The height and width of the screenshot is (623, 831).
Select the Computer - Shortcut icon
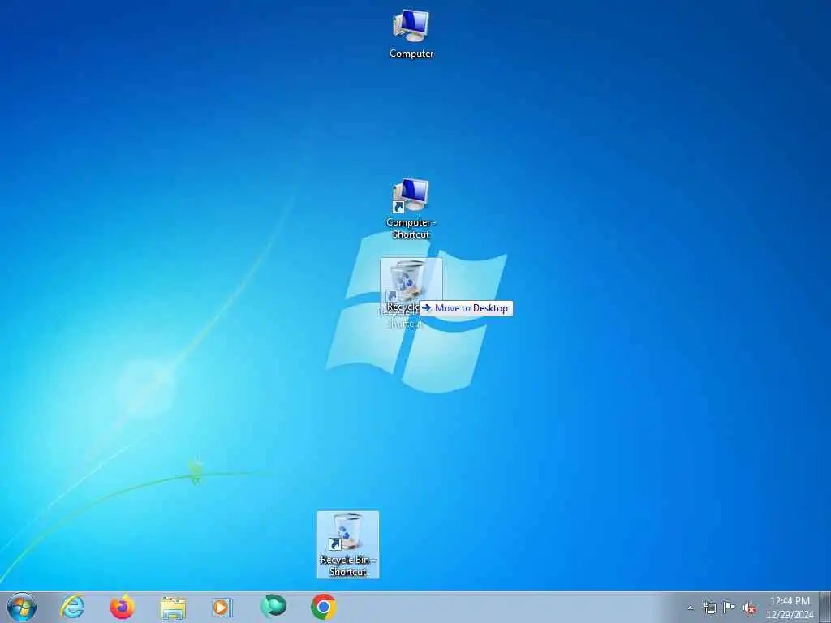(411, 208)
